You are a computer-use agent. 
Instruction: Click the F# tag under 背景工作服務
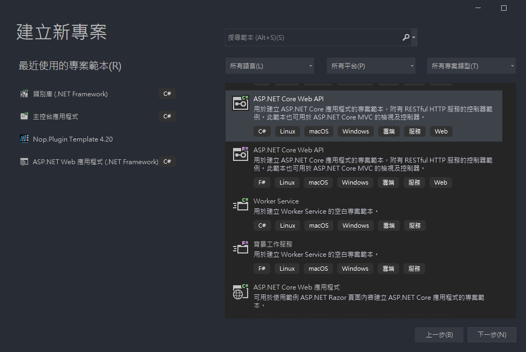pyautogui.click(x=262, y=269)
